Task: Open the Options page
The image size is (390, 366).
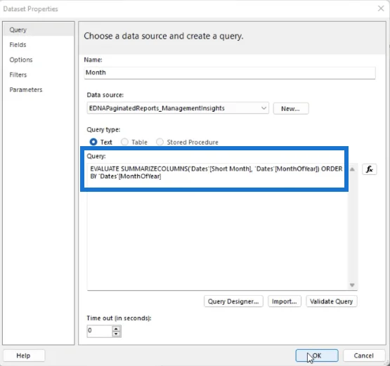Action: click(21, 60)
